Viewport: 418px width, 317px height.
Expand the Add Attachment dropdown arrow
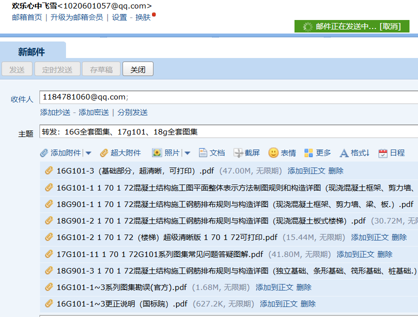pos(88,153)
